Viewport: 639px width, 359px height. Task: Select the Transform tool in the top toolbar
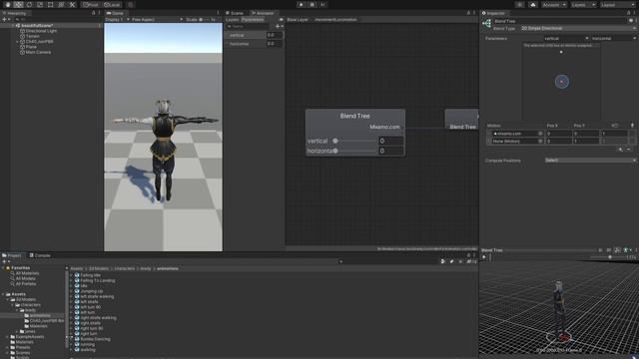[61, 4]
